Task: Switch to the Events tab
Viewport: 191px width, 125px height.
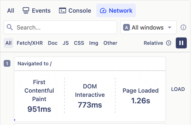Action: pyautogui.click(x=36, y=11)
